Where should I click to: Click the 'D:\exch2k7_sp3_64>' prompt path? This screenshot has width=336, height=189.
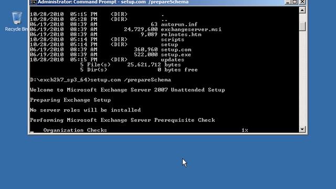point(60,80)
